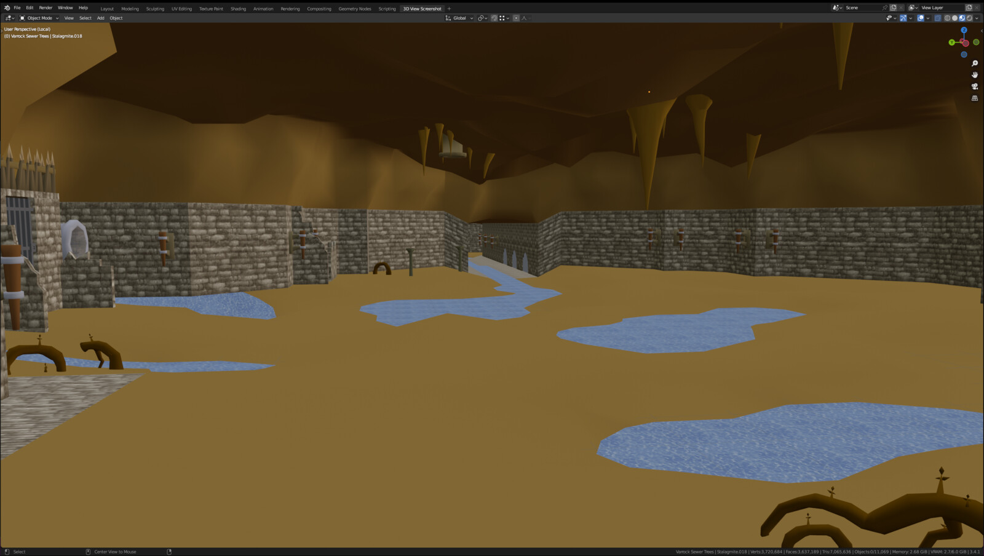Switch perspective/orthographic grid icon

pos(975,98)
